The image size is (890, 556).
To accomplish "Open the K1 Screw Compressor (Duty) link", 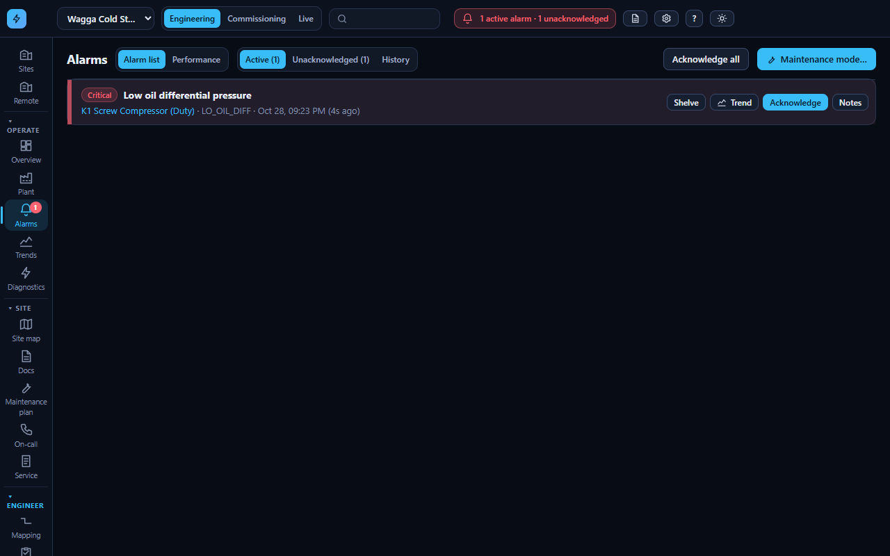I will (138, 111).
